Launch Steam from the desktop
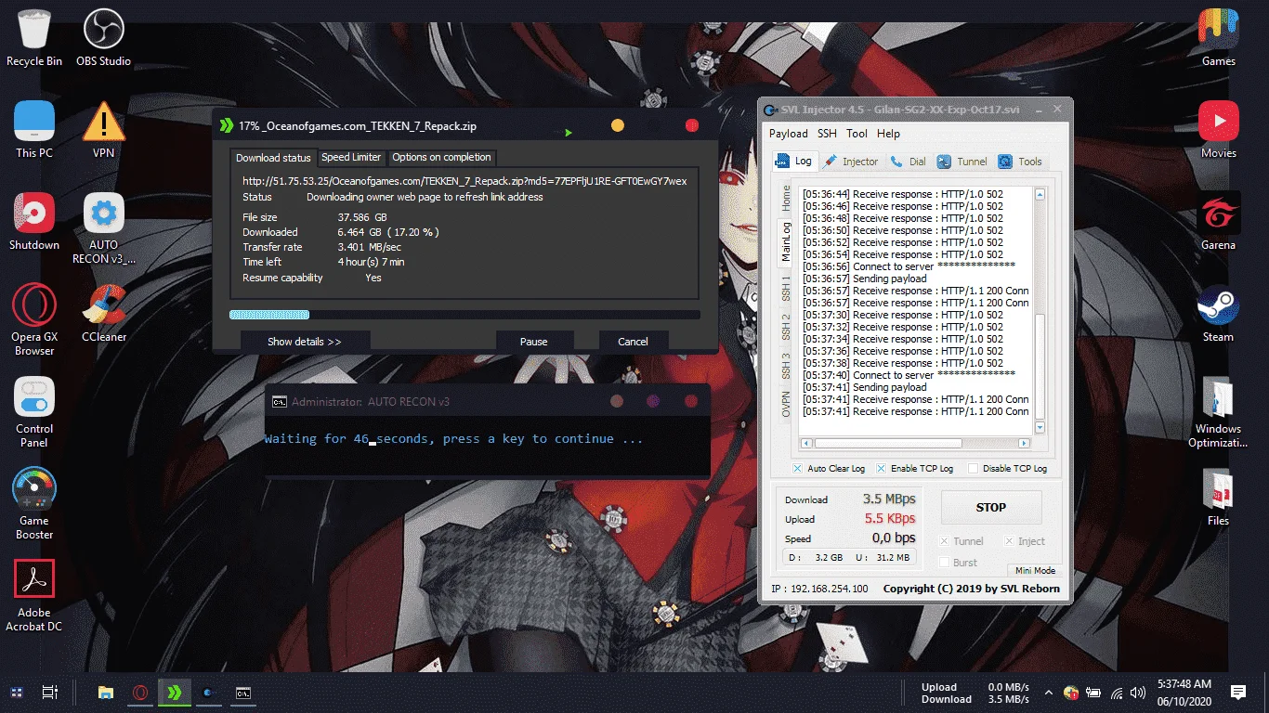 (x=1218, y=313)
